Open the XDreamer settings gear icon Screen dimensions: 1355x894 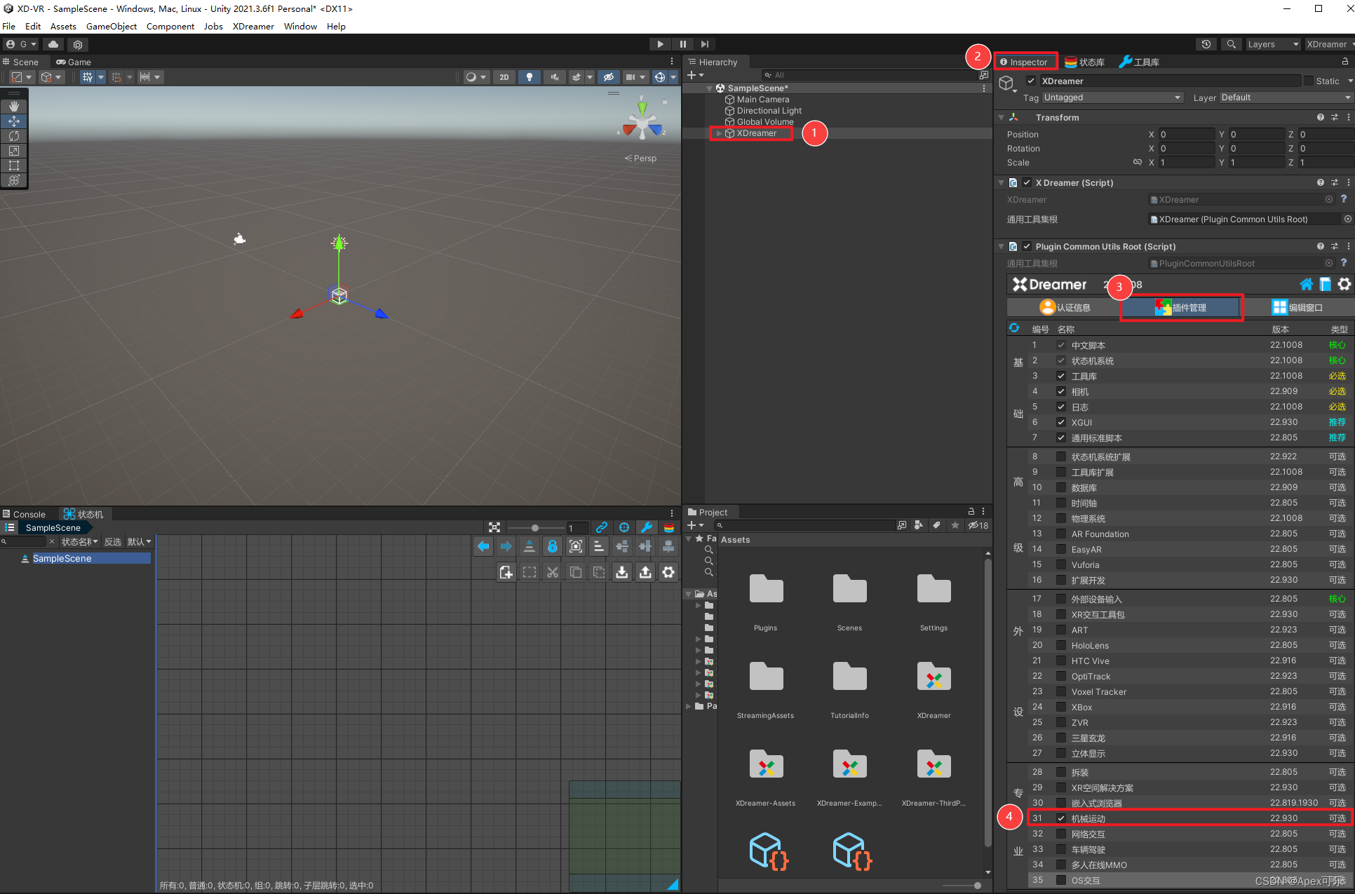point(1344,284)
